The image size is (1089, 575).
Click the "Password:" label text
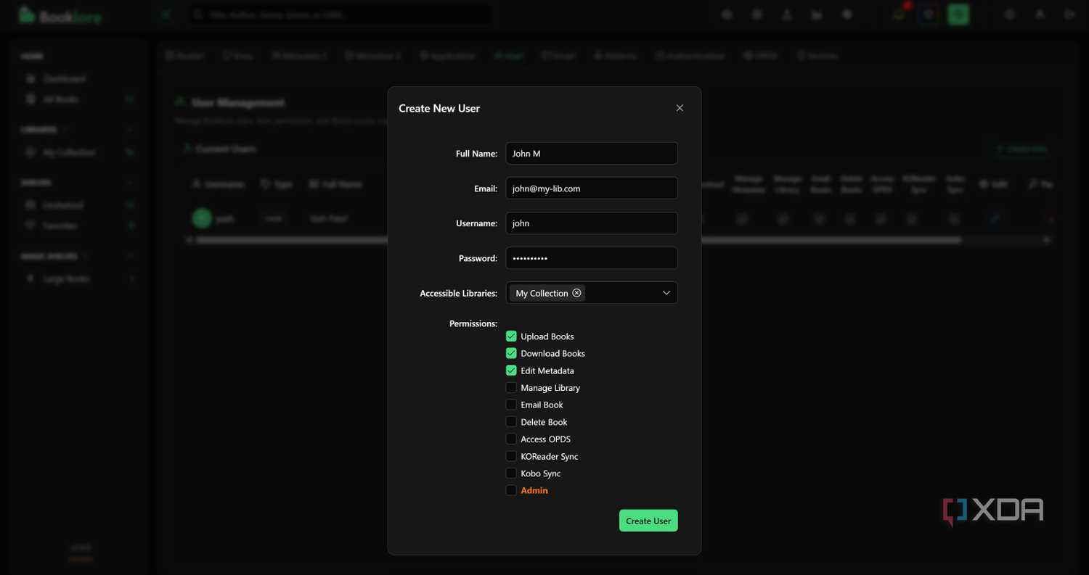tap(478, 258)
